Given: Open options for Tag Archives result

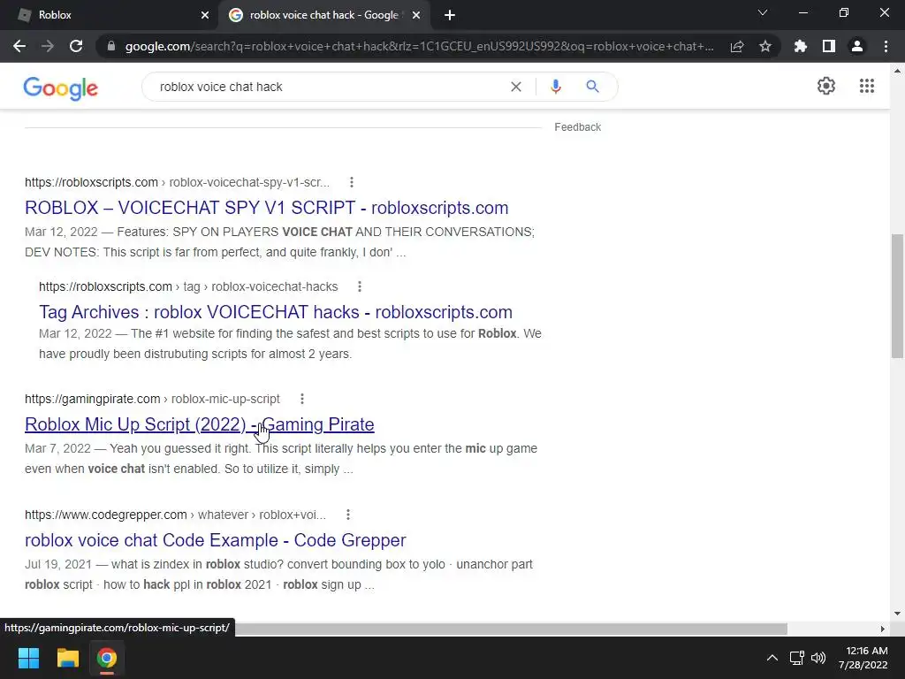Looking at the screenshot, I should (360, 286).
